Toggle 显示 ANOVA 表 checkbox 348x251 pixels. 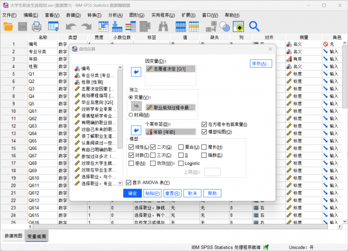128,182
